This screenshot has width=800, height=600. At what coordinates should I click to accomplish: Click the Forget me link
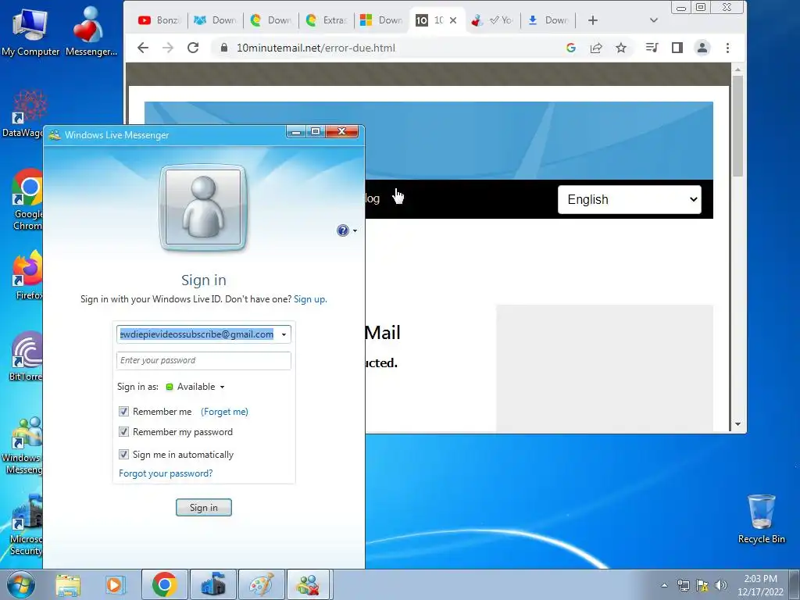click(224, 411)
